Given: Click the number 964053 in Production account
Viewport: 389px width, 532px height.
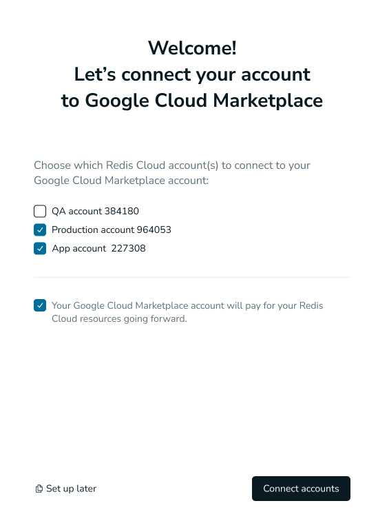Looking at the screenshot, I should pos(154,229).
